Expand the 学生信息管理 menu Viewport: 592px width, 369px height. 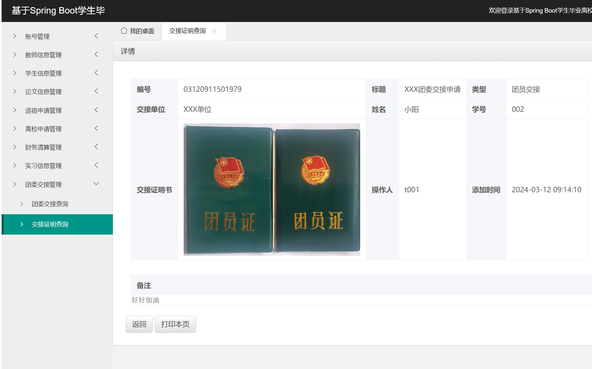[x=43, y=73]
